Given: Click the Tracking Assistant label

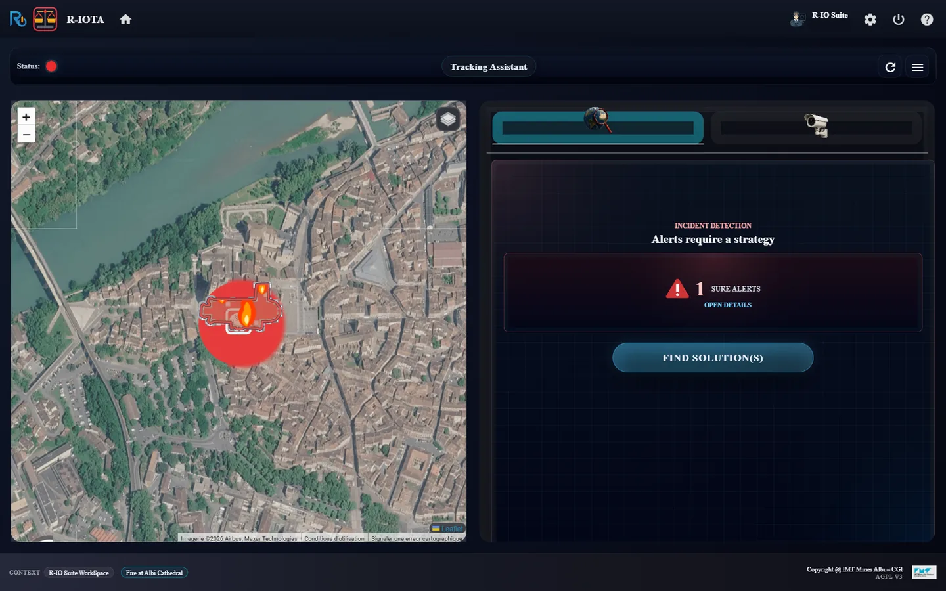Looking at the screenshot, I should click(489, 67).
